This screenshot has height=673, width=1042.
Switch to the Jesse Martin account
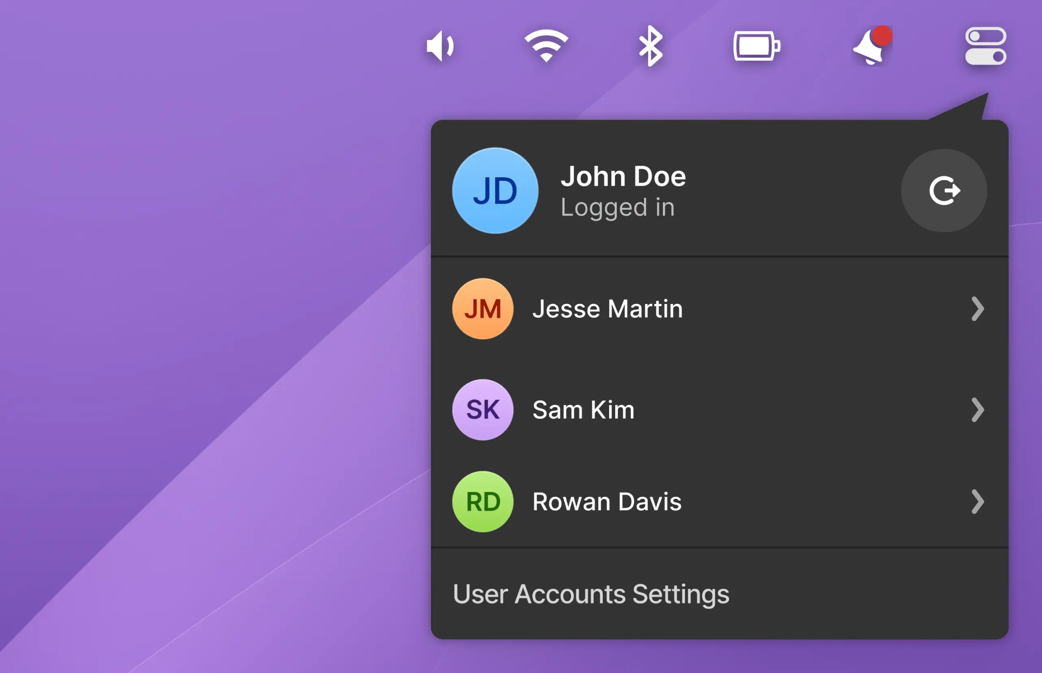pos(607,309)
